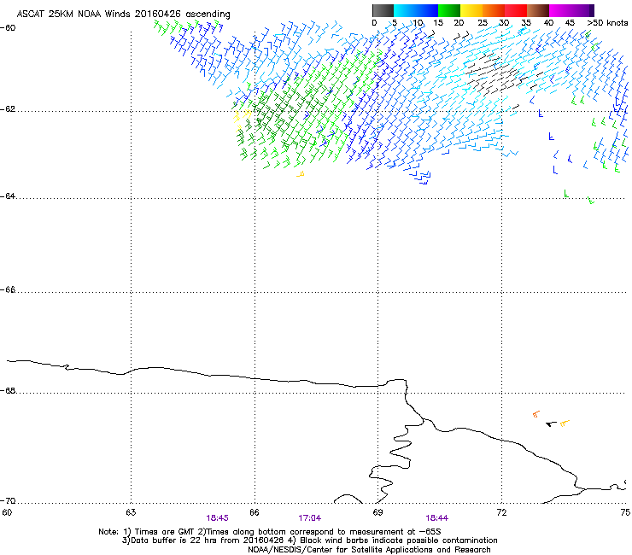This screenshot has height=555, width=632.
Task: Click the 'Data buffer is 22 hrs' note
Action: tap(170, 540)
